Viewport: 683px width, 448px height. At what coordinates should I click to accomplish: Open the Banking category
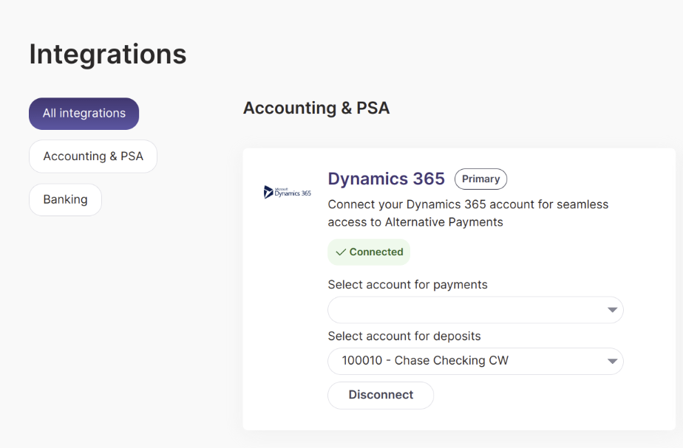click(65, 199)
